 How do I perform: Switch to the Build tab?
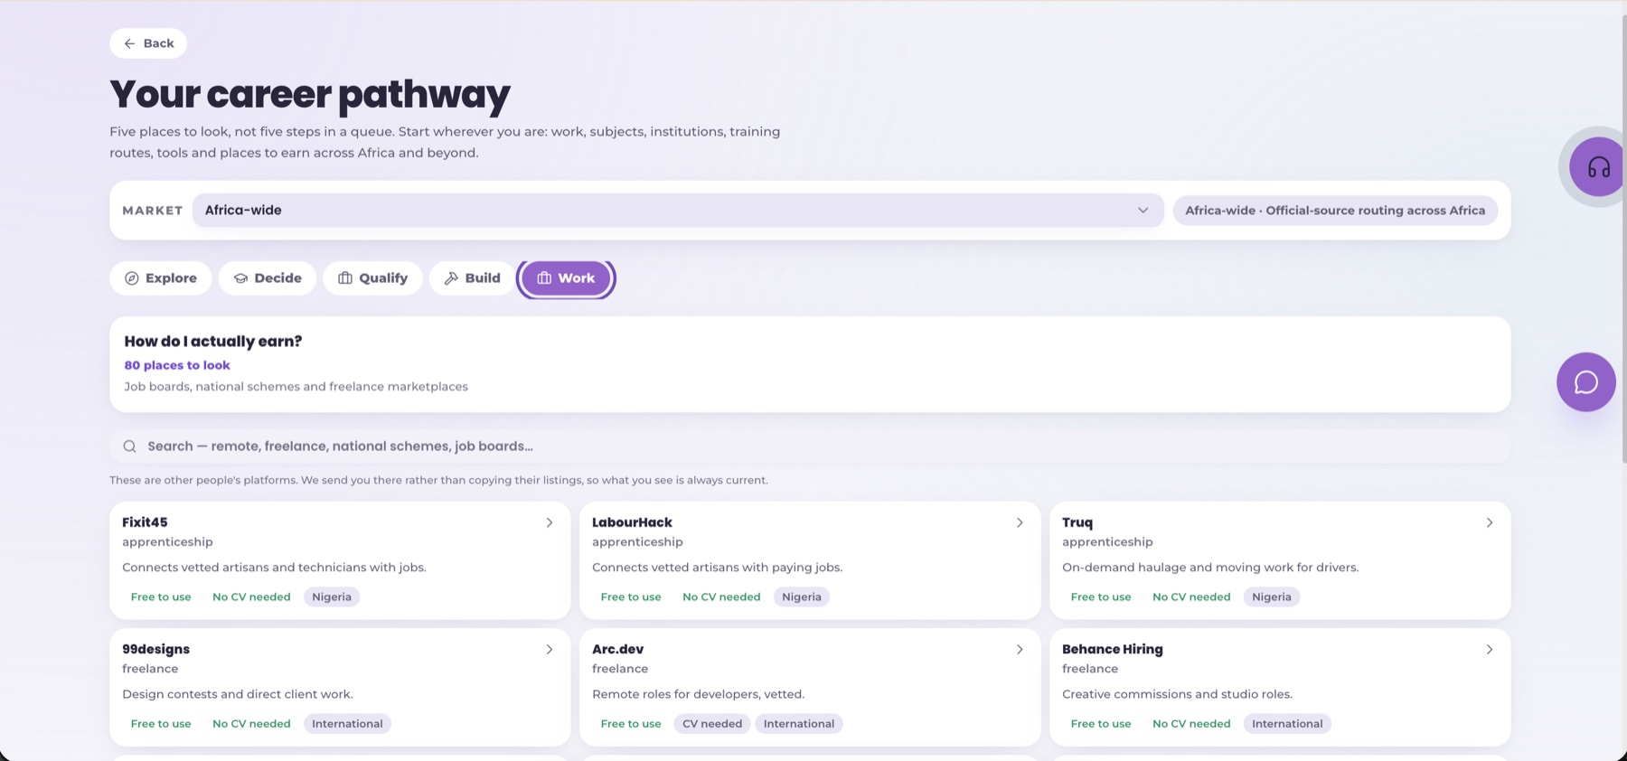472,278
